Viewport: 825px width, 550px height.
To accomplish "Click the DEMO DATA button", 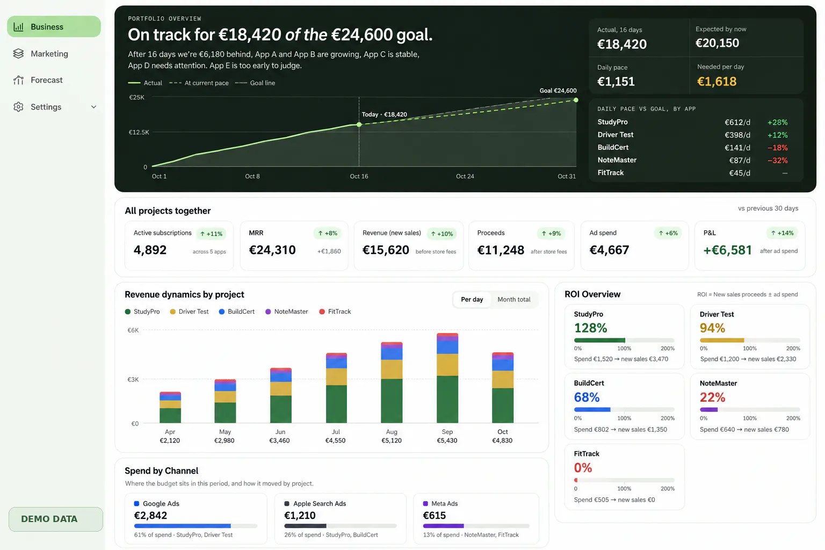I will point(55,519).
